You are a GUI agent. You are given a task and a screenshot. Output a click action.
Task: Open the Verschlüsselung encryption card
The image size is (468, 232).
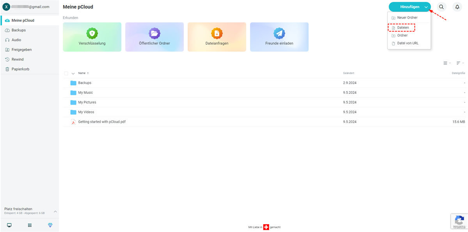(92, 37)
